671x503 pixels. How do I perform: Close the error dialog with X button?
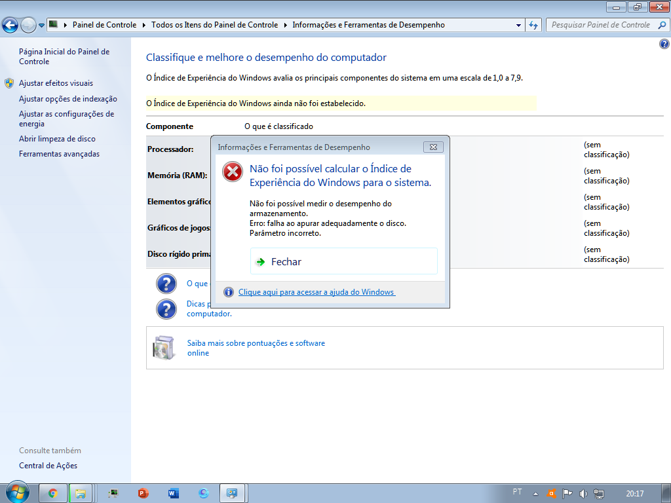433,147
